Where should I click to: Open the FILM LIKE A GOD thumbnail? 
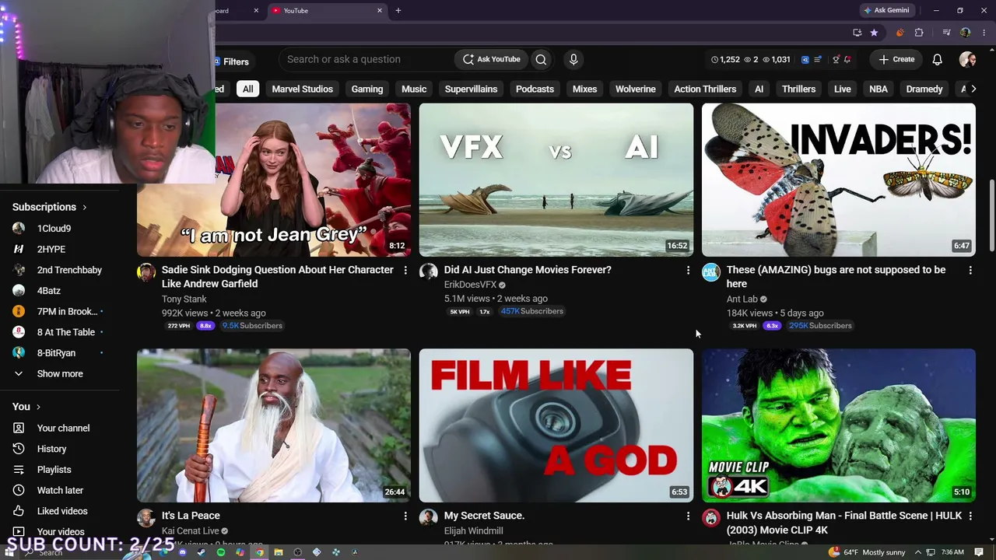556,425
